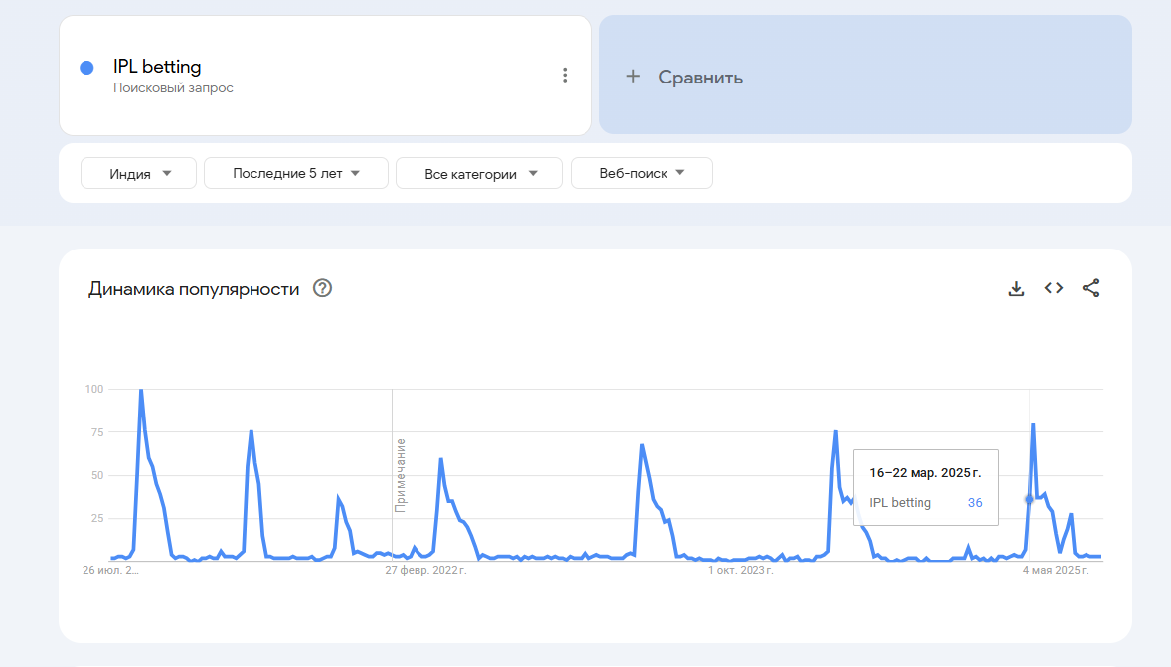The height and width of the screenshot is (667, 1171).
Task: Download the chart data as CSV
Action: coord(1016,288)
